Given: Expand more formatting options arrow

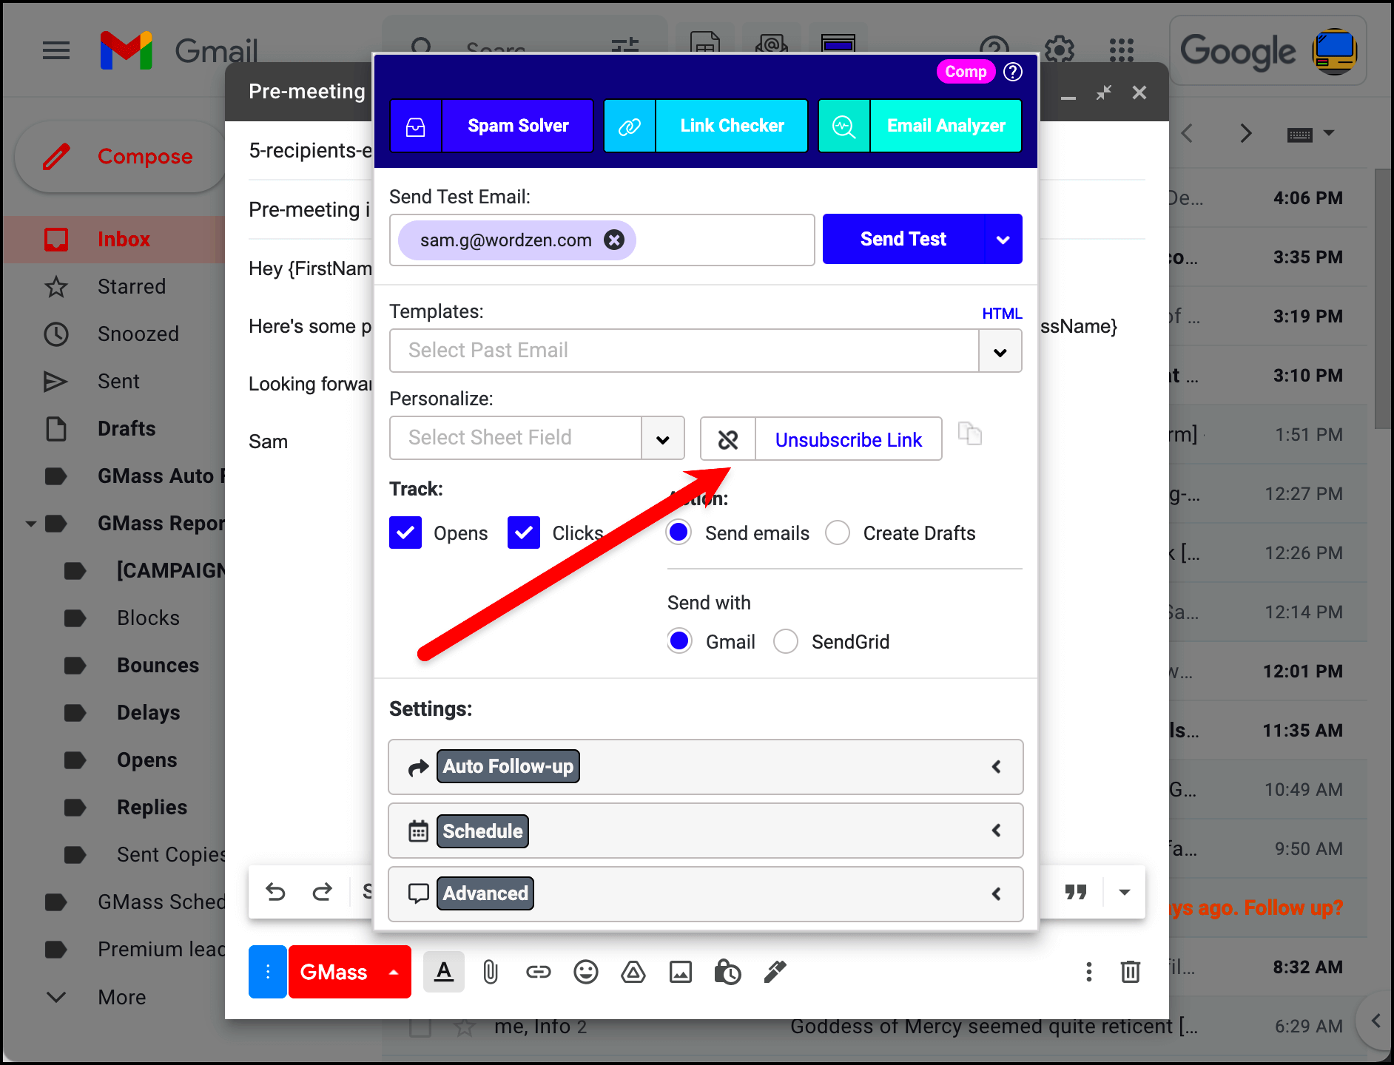Looking at the screenshot, I should [1125, 892].
